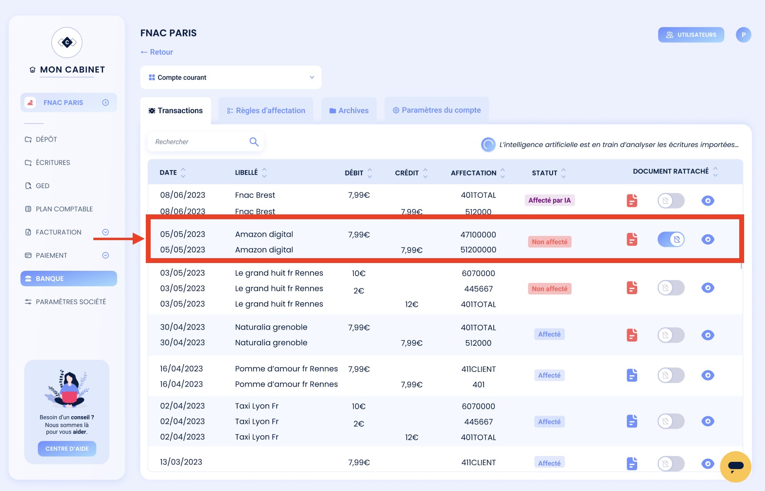Expand the Paiement submenu chevron

[x=105, y=255]
